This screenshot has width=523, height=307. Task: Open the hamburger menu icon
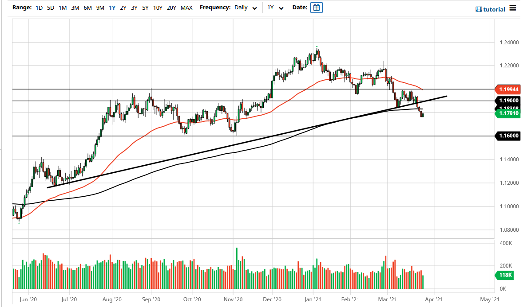pyautogui.click(x=513, y=8)
